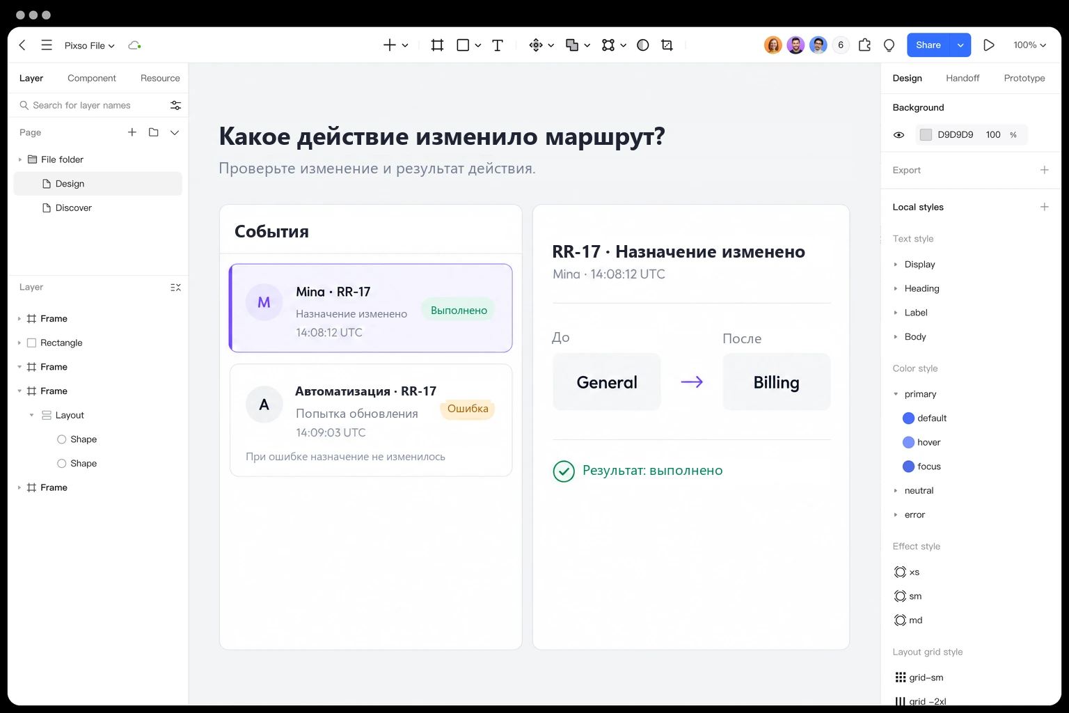Add an Export setting
Screen dimensions: 1069x713
coord(1044,170)
